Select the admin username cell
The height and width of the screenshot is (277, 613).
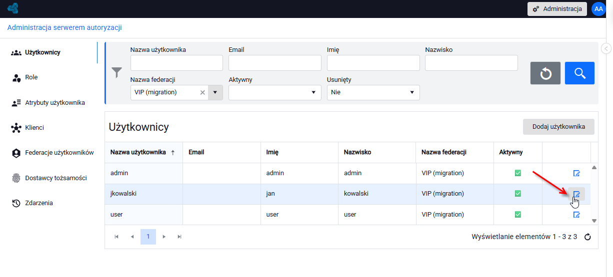tap(143, 173)
